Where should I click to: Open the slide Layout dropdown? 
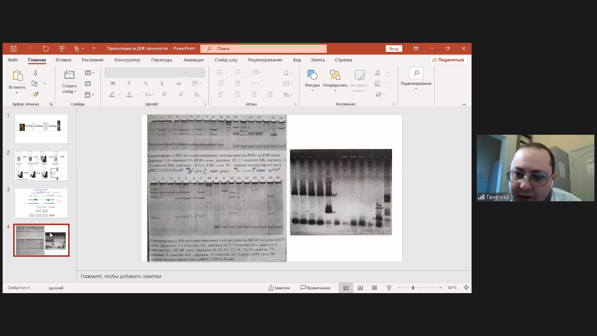coord(89,73)
